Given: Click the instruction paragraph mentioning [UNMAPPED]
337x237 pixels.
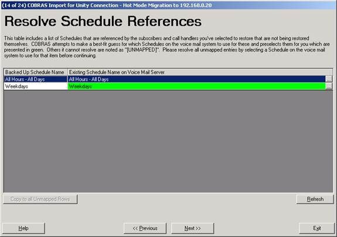Looking at the screenshot, I should tap(167, 47).
